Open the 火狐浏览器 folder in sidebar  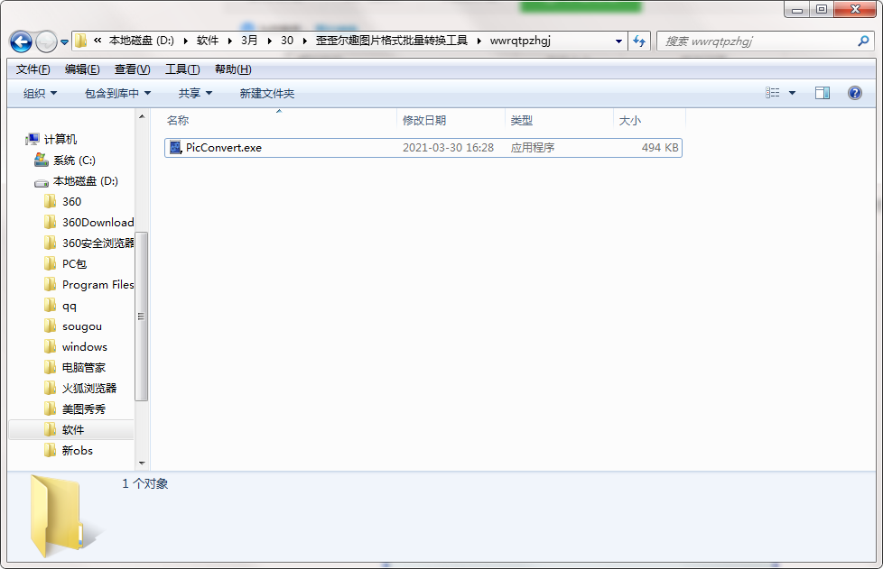click(89, 388)
